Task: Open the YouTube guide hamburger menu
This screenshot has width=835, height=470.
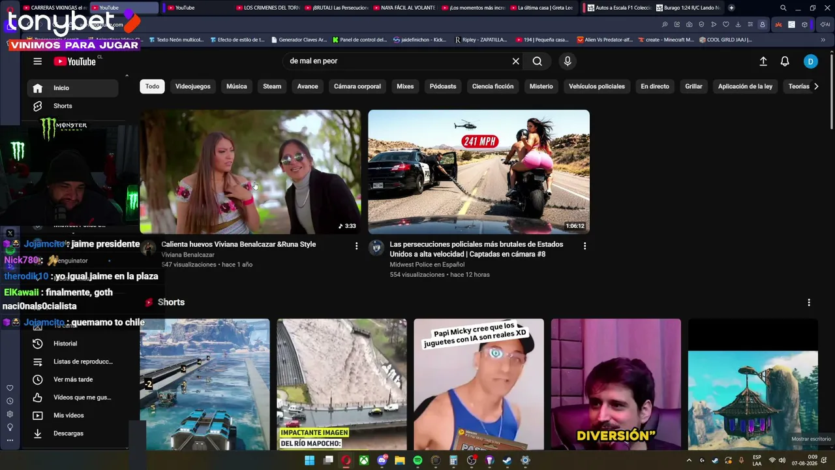Action: click(38, 61)
